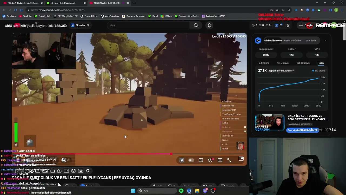Open the Anna's Archive bookmark

[110, 16]
